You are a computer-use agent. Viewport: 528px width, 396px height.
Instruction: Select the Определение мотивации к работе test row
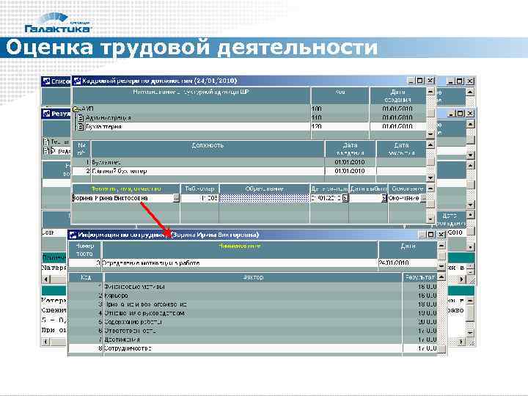(252, 263)
